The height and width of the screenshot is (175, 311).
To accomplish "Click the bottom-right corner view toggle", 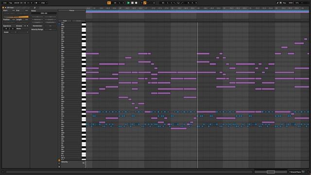I will click(x=309, y=172).
